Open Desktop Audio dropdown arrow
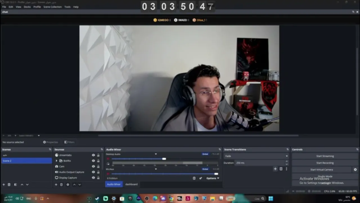 tap(156, 154)
